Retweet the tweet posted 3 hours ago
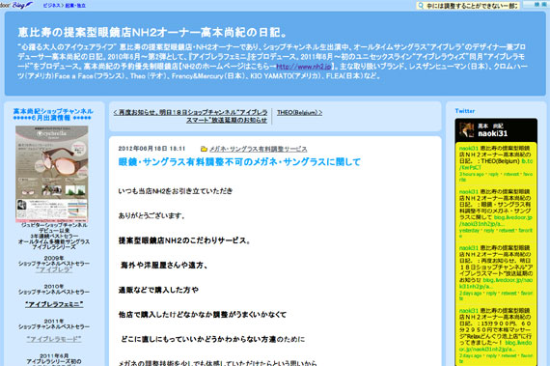 pyautogui.click(x=511, y=174)
